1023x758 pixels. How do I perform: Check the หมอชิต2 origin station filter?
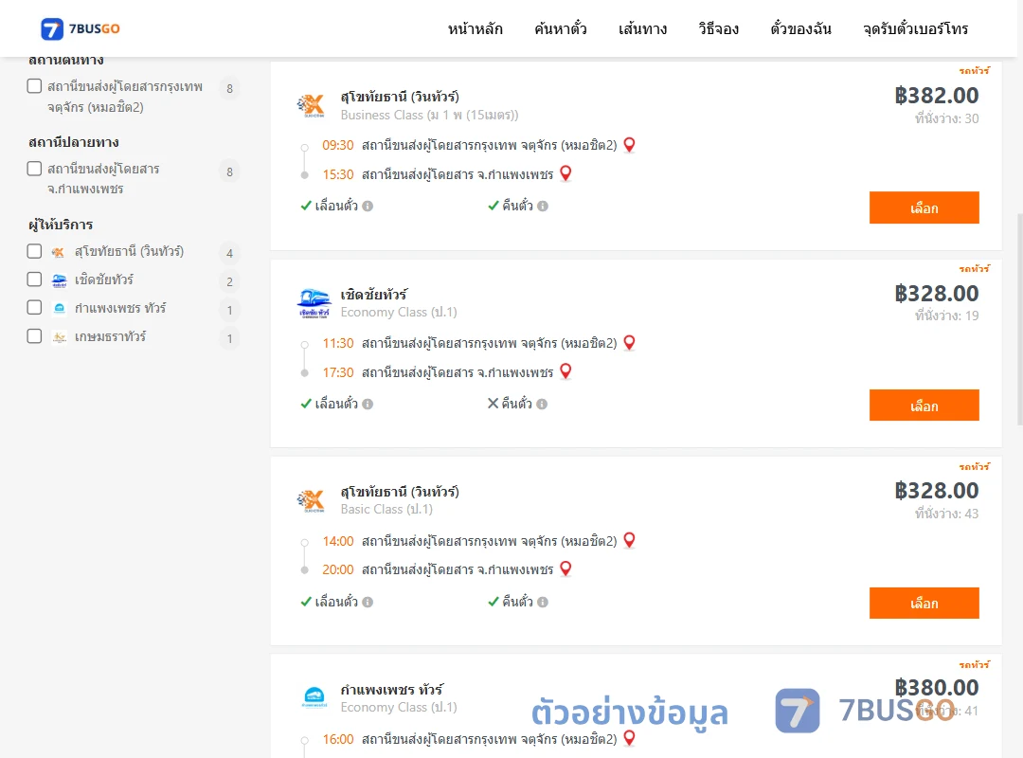click(34, 86)
